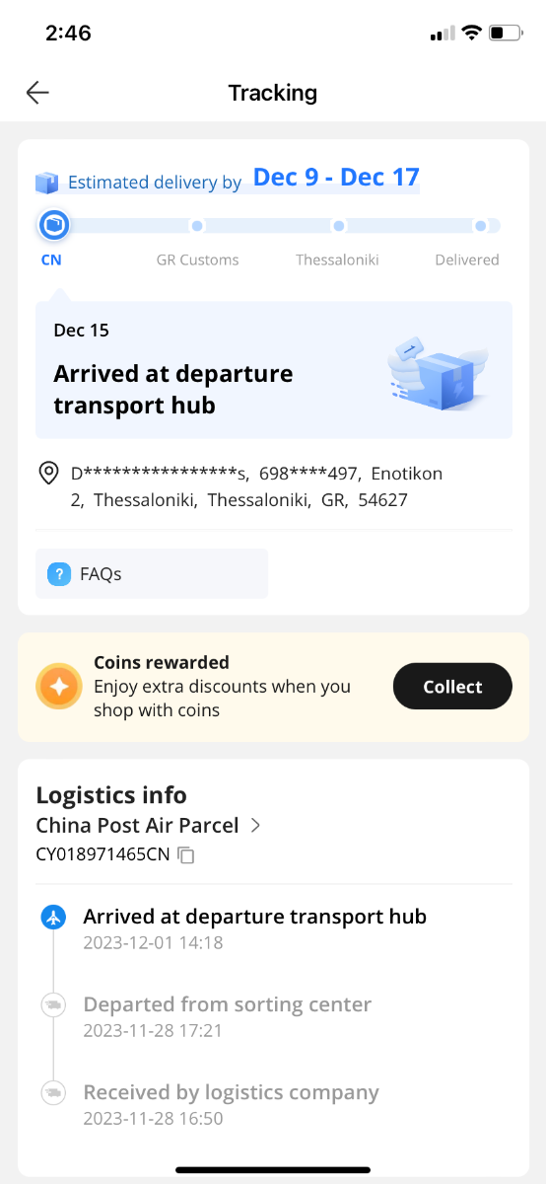
Task: Tap the truck icon beside Departed from sorting center
Action: coord(53,1004)
